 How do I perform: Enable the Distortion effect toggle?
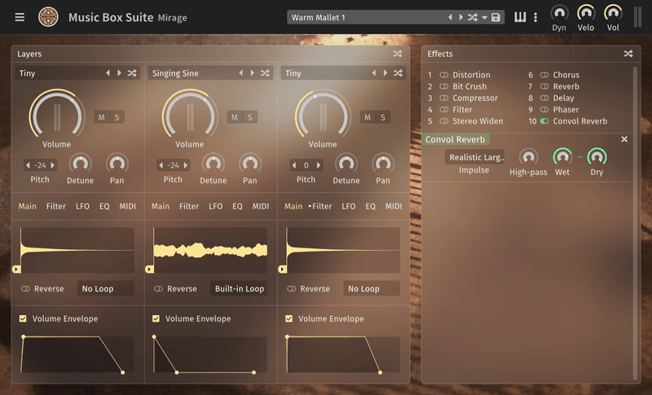coord(444,75)
